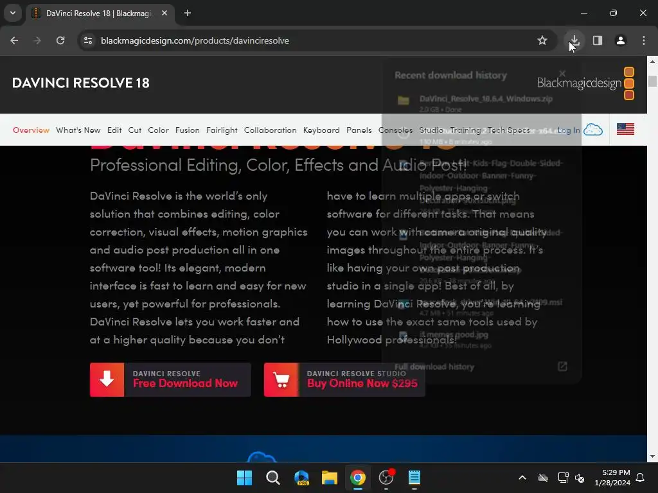The image size is (658, 493).
Task: Open Chrome profile avatar icon
Action: click(621, 40)
